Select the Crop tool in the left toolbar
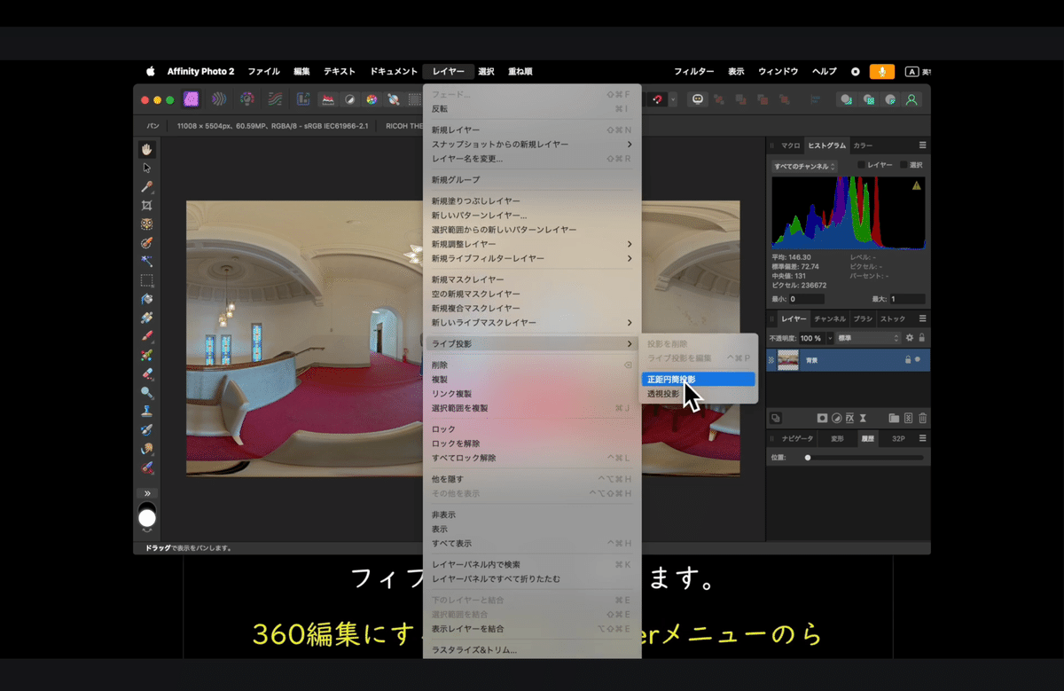Image resolution: width=1064 pixels, height=691 pixels. pyautogui.click(x=148, y=207)
